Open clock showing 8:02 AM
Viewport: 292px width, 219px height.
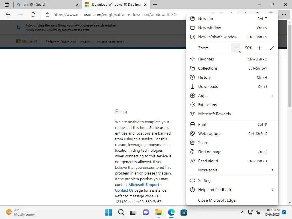272,212
